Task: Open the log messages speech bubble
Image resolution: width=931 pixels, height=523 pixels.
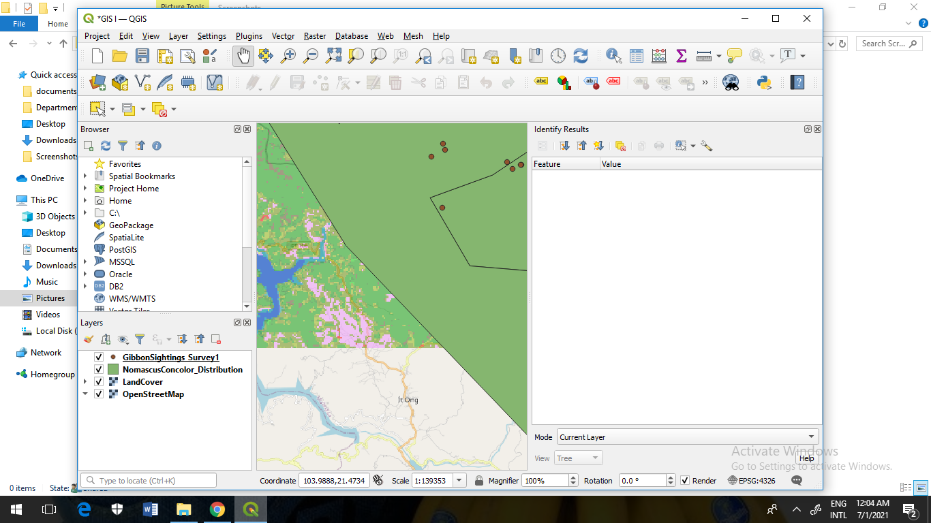Action: click(797, 480)
